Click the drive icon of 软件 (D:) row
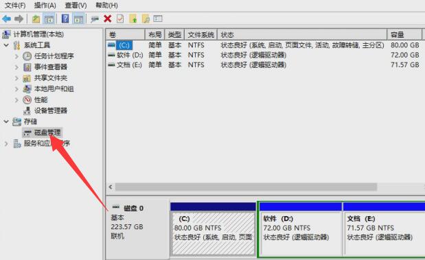This screenshot has height=260, width=425. (111, 55)
